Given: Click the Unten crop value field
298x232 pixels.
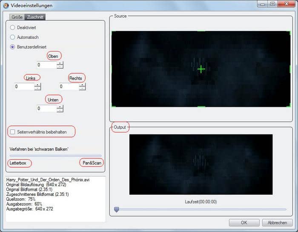Looking at the screenshot, I should pos(47,109).
